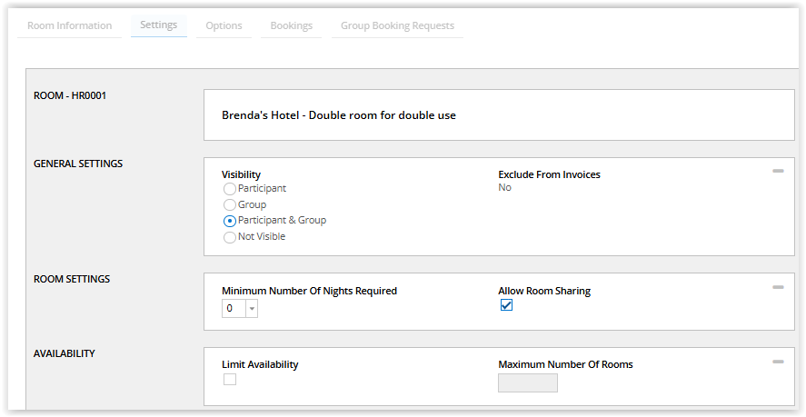Switch to Group Booking Requests tab
Image resolution: width=806 pixels, height=417 pixels.
pyautogui.click(x=397, y=25)
